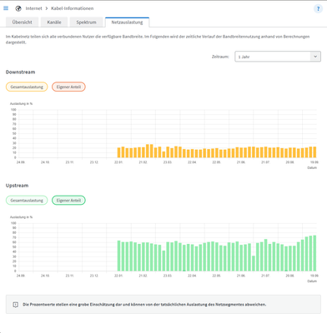The height and width of the screenshot is (333, 327).
Task: Open the Zeitraum dropdown showing 1 Jahr
Action: tap(278, 57)
